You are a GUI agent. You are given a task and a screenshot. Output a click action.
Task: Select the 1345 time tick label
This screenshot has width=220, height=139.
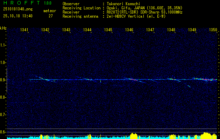[x=108, y=30]
